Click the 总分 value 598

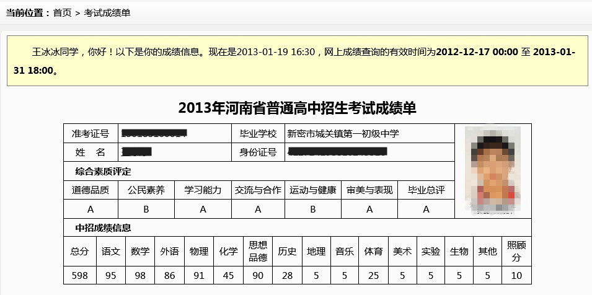(79, 275)
